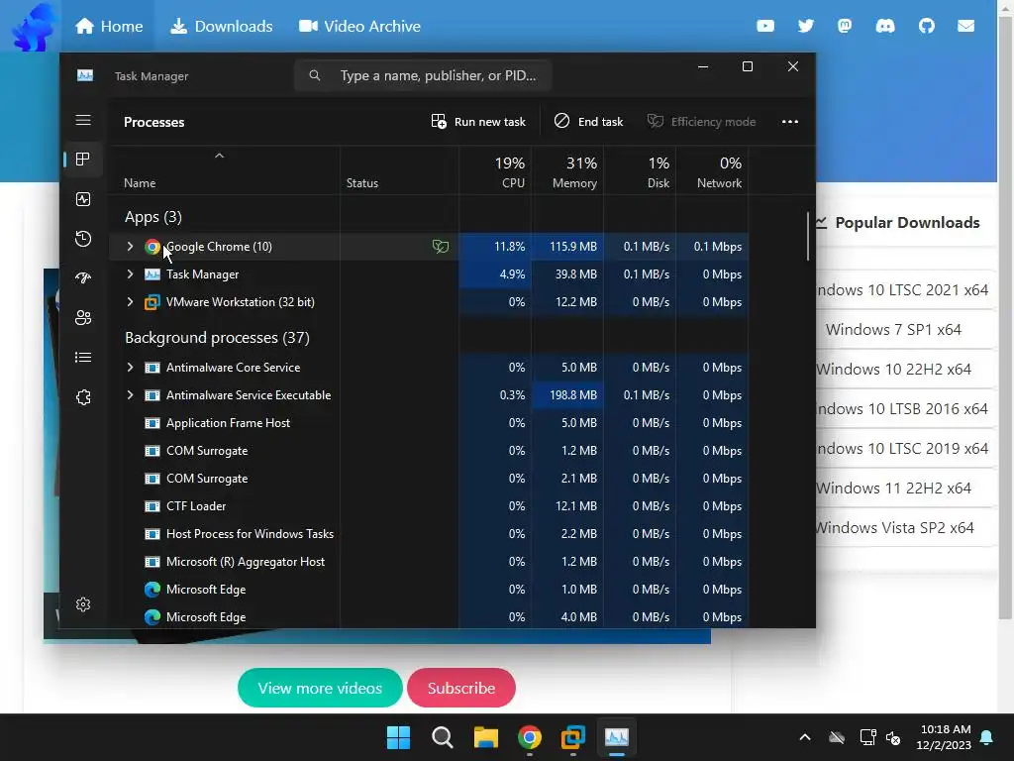Expand Antimalware Service Executable row
Image resolution: width=1014 pixels, height=761 pixels.
click(130, 395)
